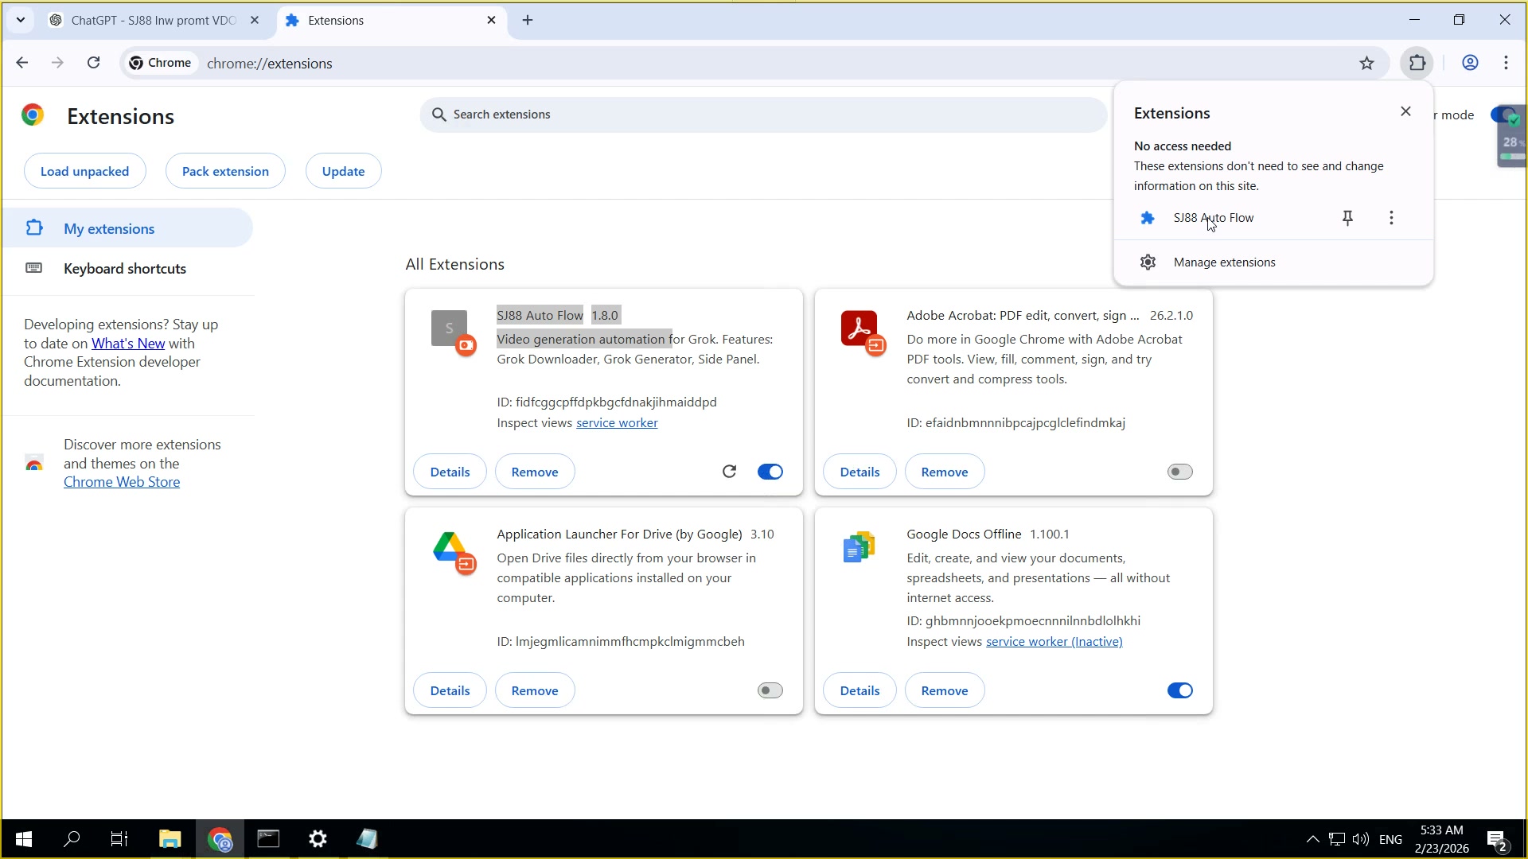Open Chrome three-dot menu

[1506, 63]
